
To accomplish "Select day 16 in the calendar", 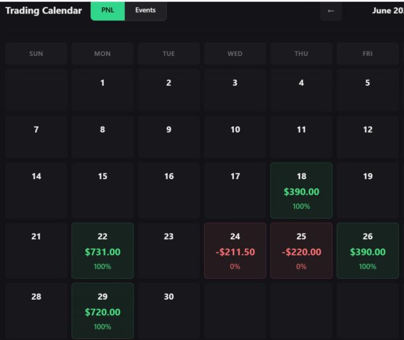I will [x=169, y=190].
